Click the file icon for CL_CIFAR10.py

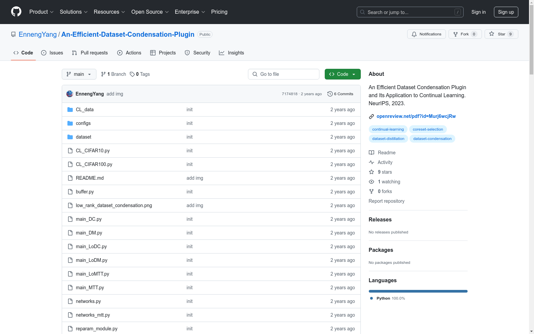[70, 151]
